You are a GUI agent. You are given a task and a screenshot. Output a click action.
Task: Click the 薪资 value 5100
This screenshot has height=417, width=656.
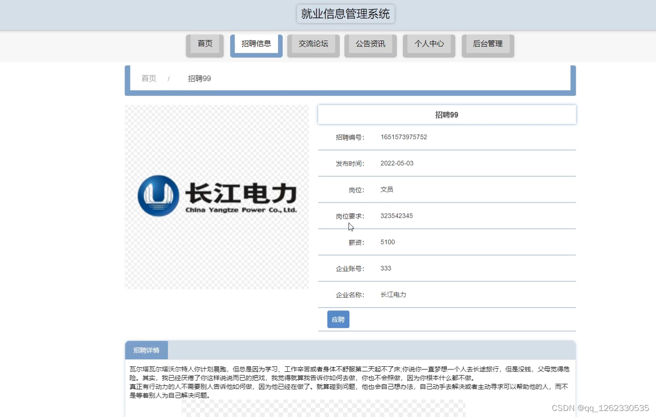(x=388, y=242)
